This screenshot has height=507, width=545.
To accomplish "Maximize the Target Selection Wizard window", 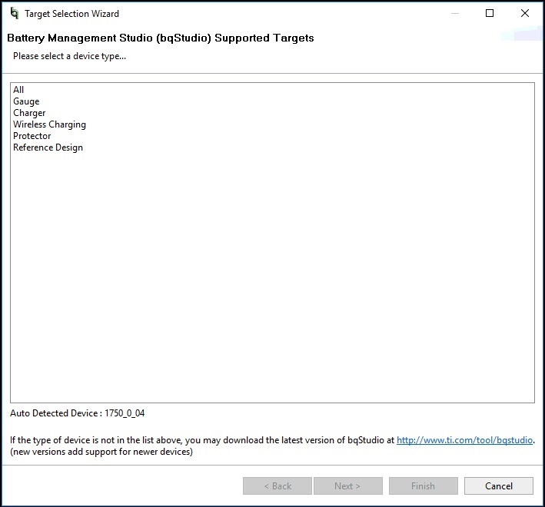I will tap(490, 13).
